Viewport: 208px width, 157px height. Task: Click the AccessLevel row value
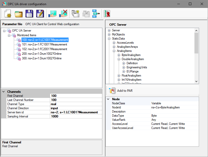tap(168, 124)
